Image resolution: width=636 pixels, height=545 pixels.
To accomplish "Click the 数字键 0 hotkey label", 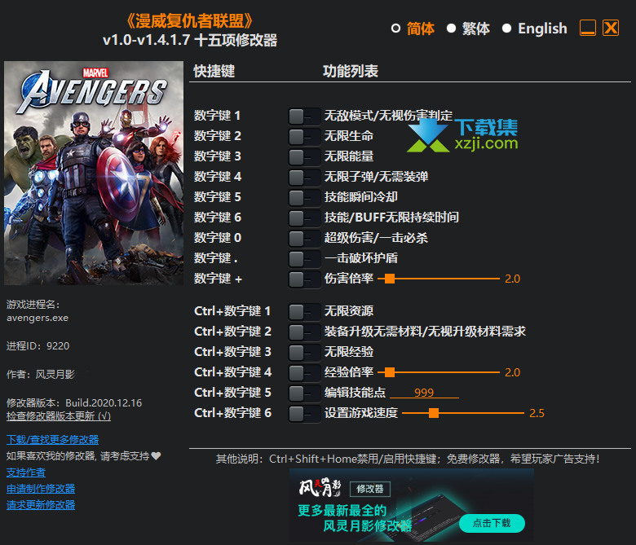I will coord(218,237).
